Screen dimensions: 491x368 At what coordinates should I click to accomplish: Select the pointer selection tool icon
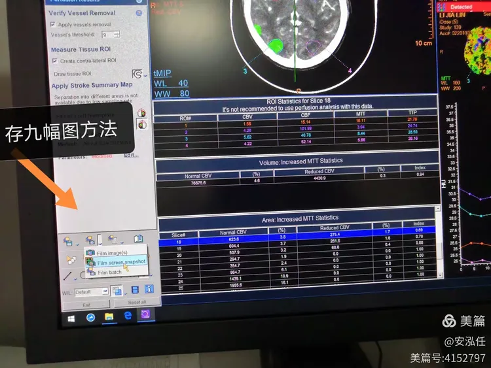click(71, 259)
